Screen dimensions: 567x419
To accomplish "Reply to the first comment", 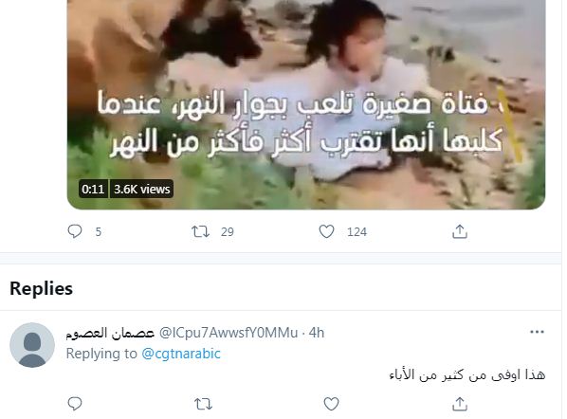I will point(75,404).
